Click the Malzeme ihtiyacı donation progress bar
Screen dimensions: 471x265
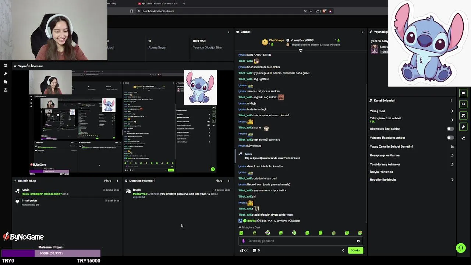[51, 253]
